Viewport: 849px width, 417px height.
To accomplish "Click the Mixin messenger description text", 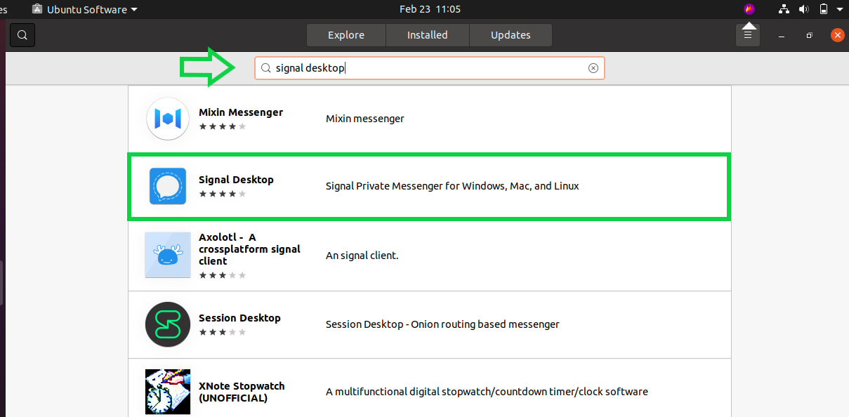I will 365,119.
